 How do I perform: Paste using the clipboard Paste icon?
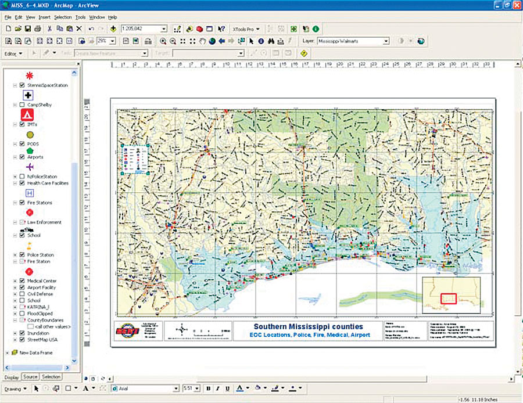click(x=69, y=29)
